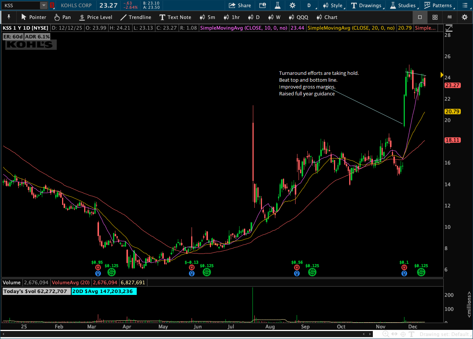Click the December dividend icon under $0.125

[x=421, y=272]
